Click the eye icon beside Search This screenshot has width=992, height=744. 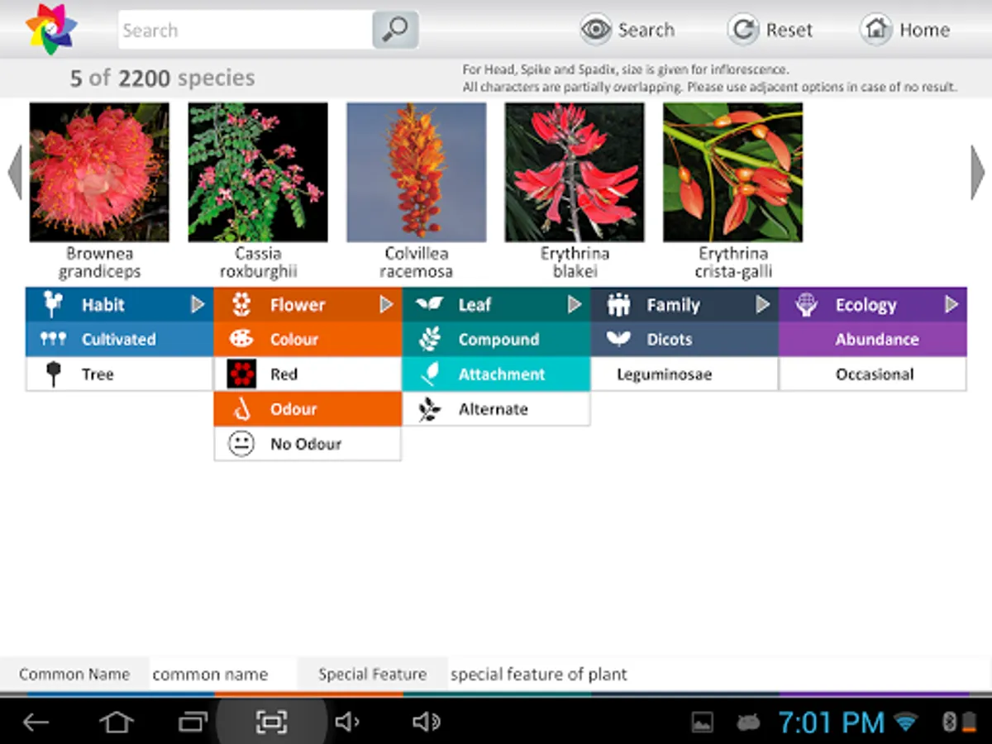click(x=595, y=30)
